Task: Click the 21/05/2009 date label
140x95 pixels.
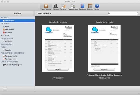Action: pos(104,78)
